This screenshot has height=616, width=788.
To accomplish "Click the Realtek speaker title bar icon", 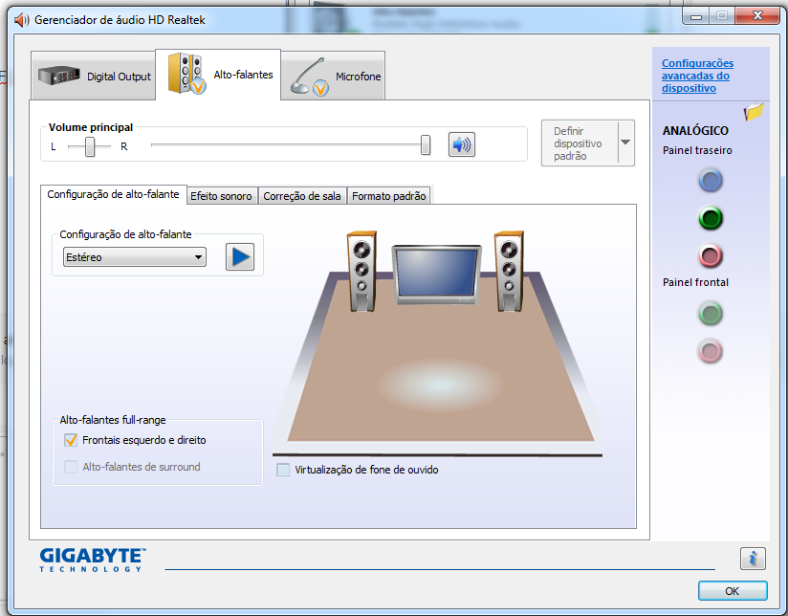I will click(22, 20).
